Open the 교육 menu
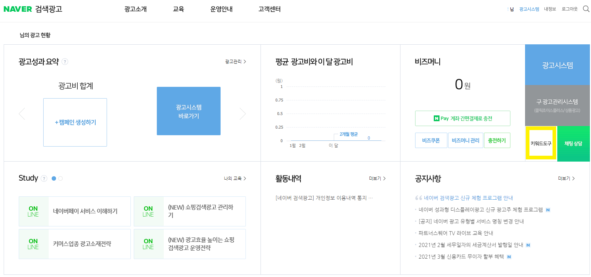Image resolution: width=591 pixels, height=277 pixels. 178,9
